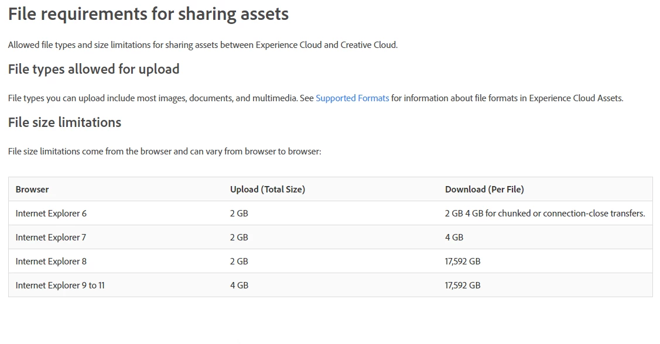
Task: Click the 4 GB download cell for Internet Explorer 7
Action: pos(454,238)
